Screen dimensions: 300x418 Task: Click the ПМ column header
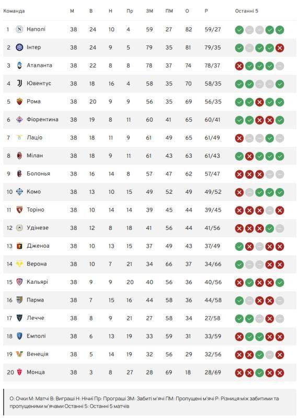coord(169,11)
